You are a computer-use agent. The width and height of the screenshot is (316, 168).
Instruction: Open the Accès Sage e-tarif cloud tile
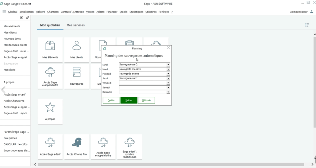50,147
